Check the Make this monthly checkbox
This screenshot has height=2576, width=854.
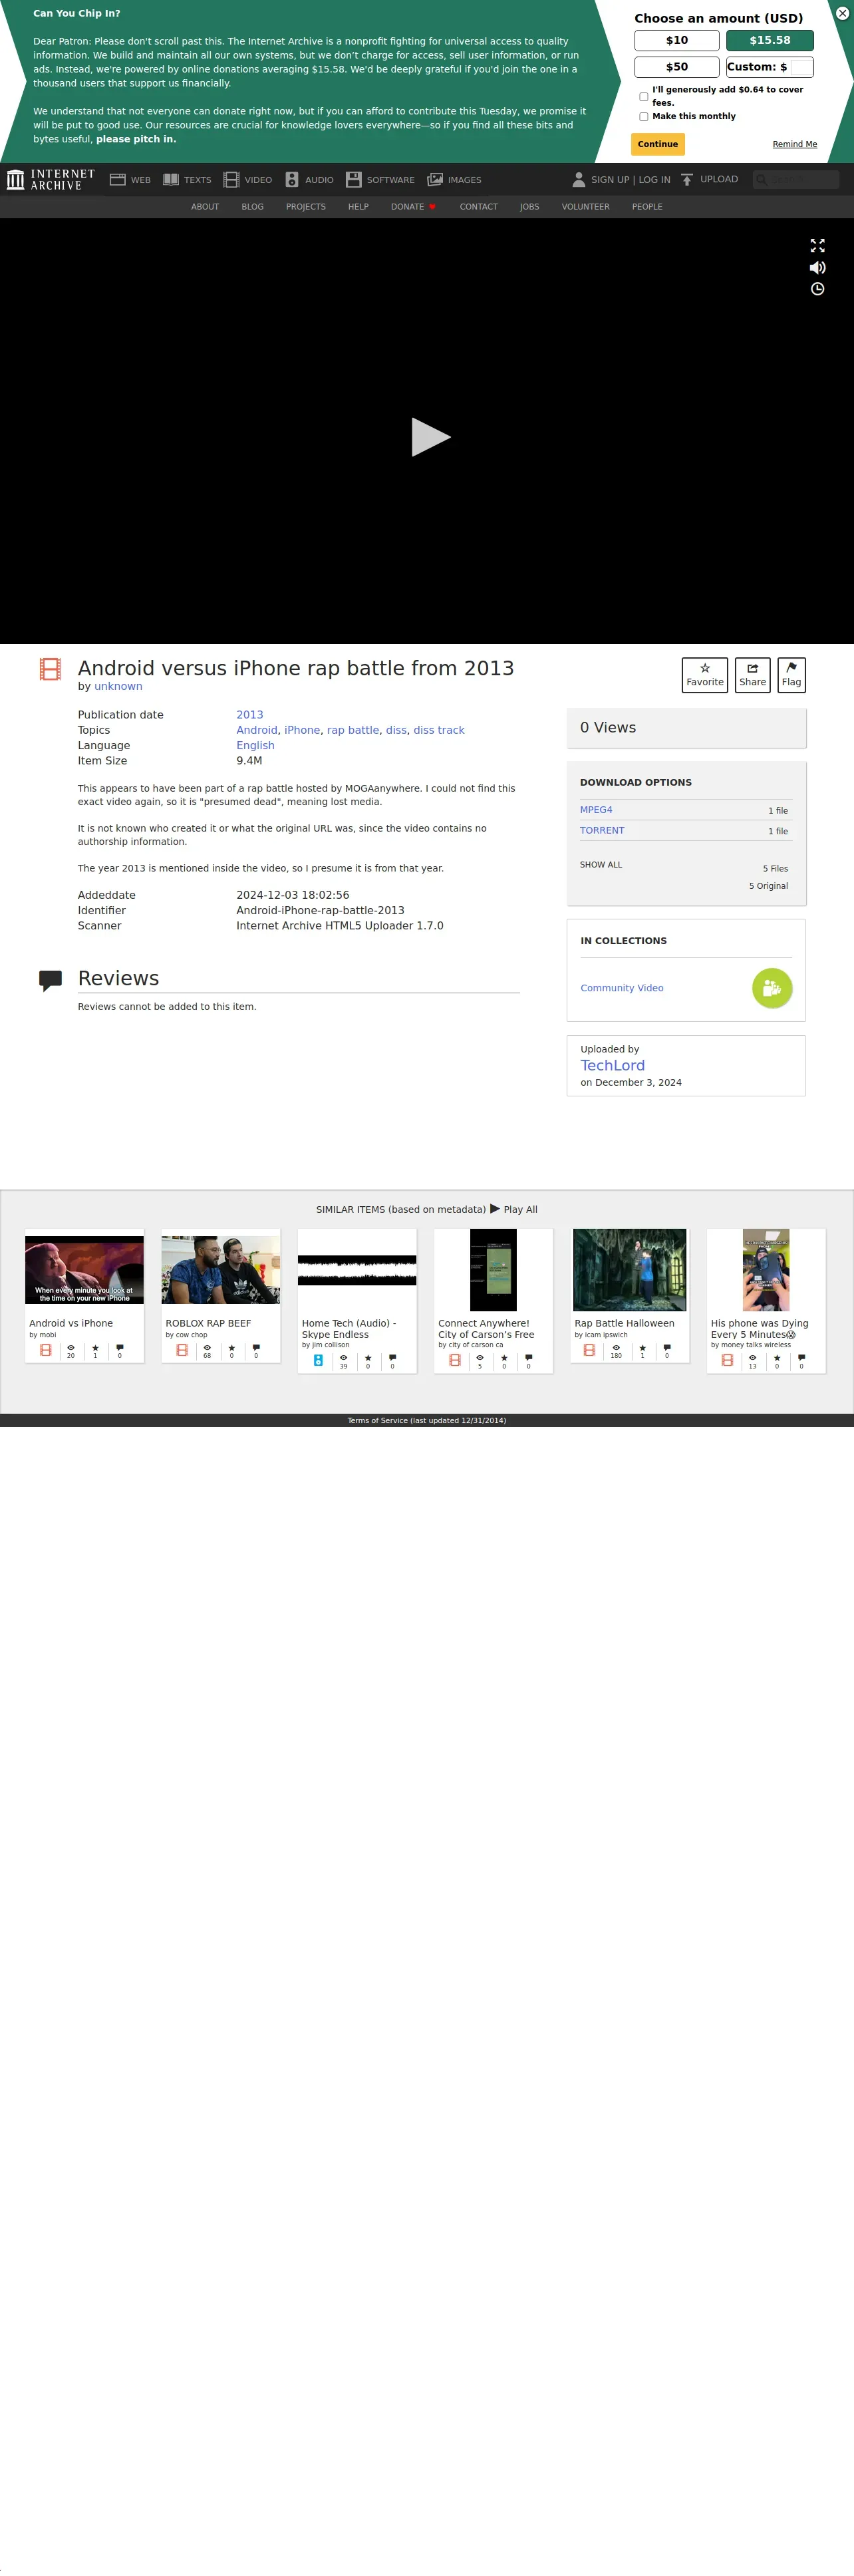643,117
